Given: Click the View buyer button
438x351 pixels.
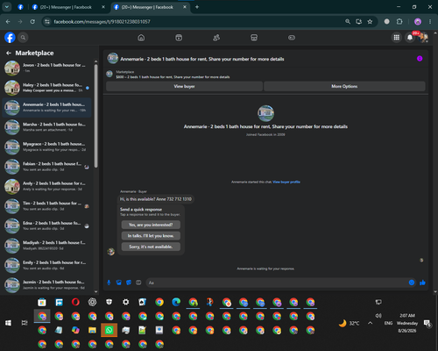Looking at the screenshot, I should tap(184, 86).
